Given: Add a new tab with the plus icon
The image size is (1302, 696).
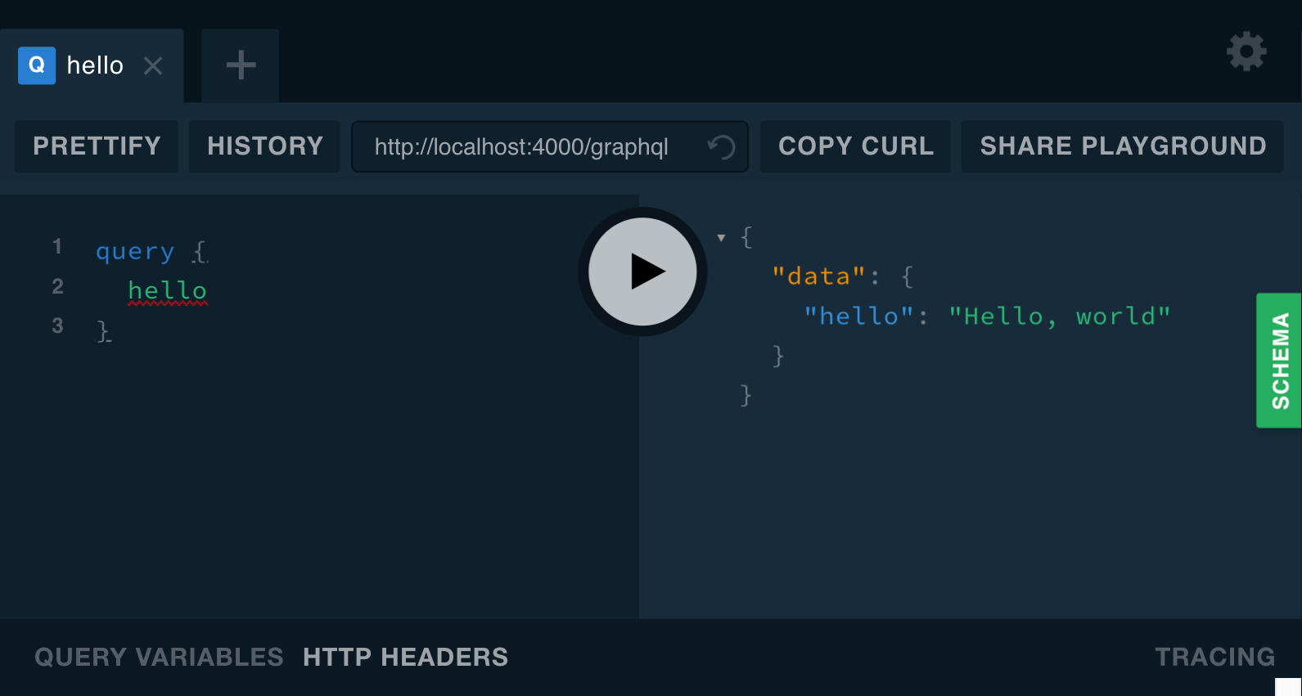Looking at the screenshot, I should coord(241,65).
